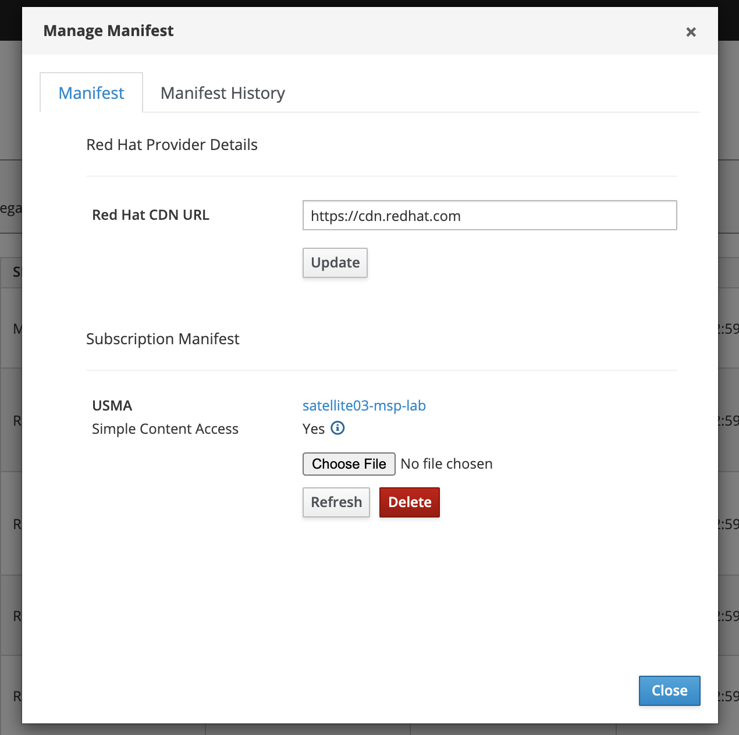Screen dimensions: 739x735
Task: Click the Simple Content Access info icon
Action: [x=337, y=429]
